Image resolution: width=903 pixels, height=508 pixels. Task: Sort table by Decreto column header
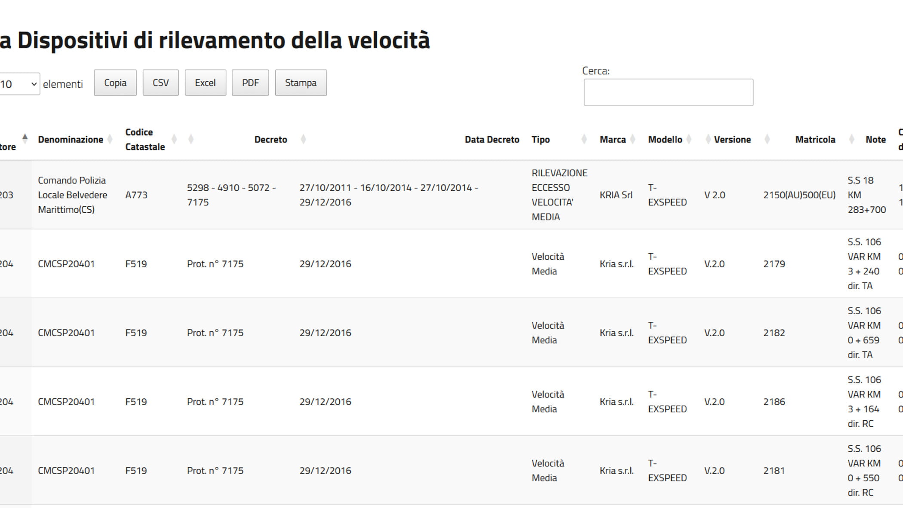click(270, 139)
